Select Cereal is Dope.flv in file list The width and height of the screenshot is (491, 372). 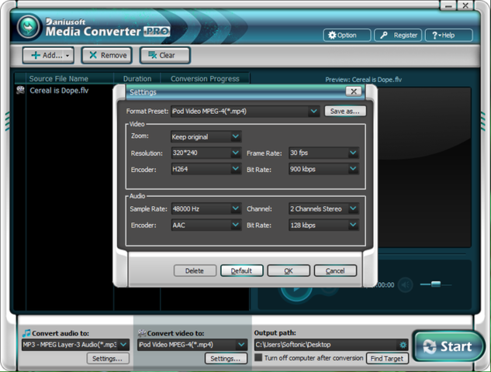click(x=59, y=91)
